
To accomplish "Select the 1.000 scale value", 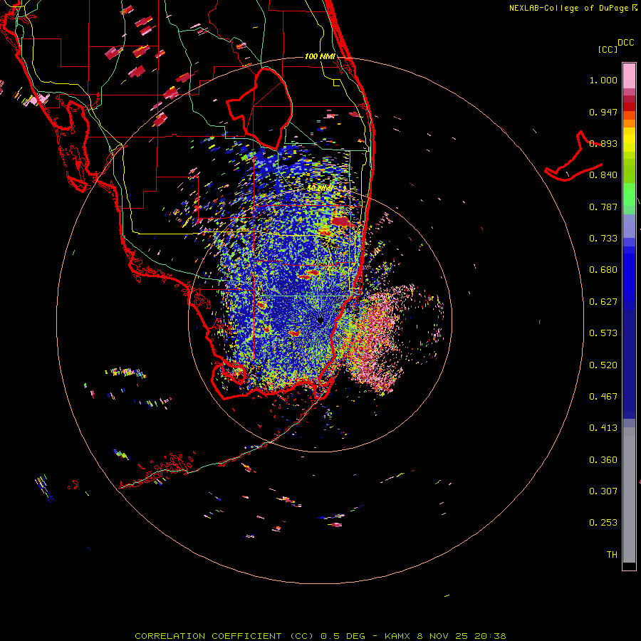I will coord(603,80).
